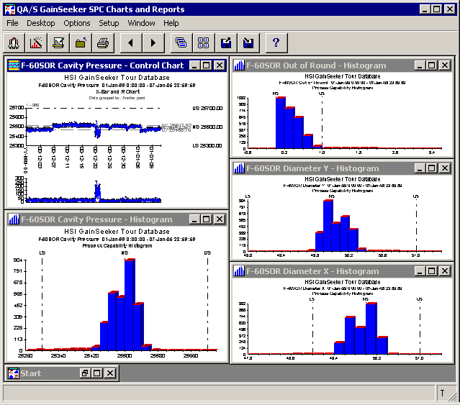Open the Setup menu
Image resolution: width=460 pixels, height=405 pixels.
[x=109, y=23]
